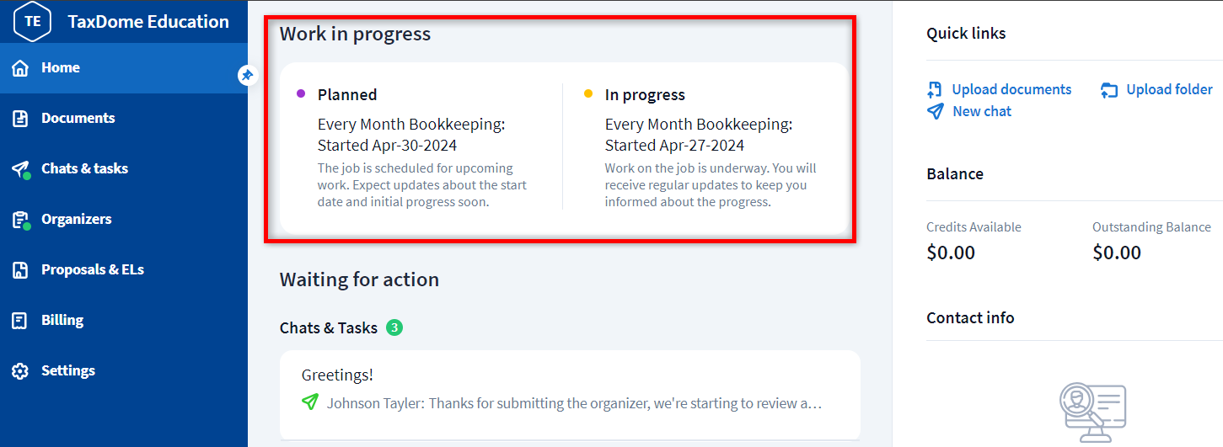
Task: Open the Documents menu item
Action: click(78, 119)
